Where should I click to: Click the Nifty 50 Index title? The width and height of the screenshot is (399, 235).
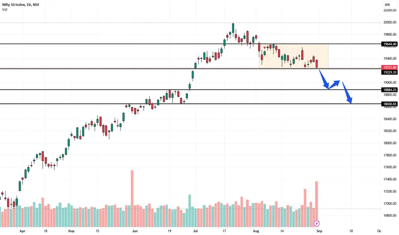point(21,5)
